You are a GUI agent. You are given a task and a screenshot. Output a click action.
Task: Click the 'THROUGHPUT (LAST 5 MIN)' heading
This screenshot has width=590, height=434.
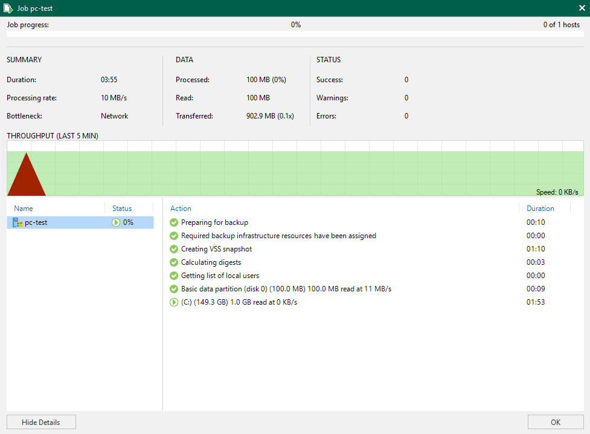pyautogui.click(x=53, y=136)
